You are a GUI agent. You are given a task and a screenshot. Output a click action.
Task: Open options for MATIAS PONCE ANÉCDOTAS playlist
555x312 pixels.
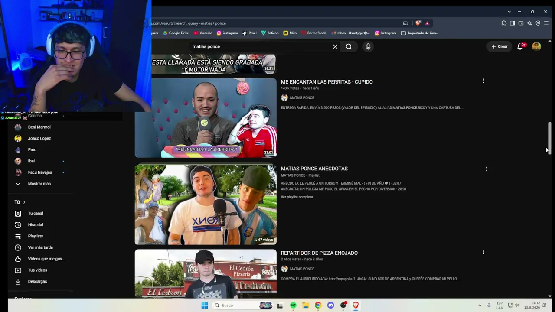point(486,169)
